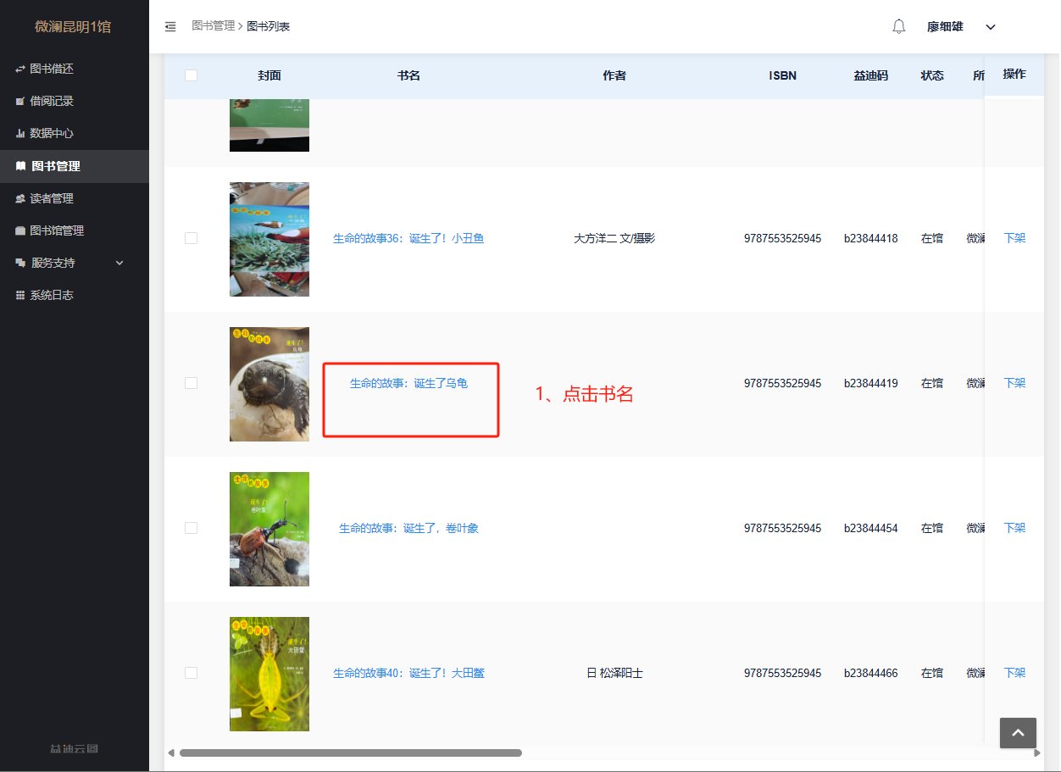Click the 图书馆管理 sidebar icon

[x=20, y=230]
